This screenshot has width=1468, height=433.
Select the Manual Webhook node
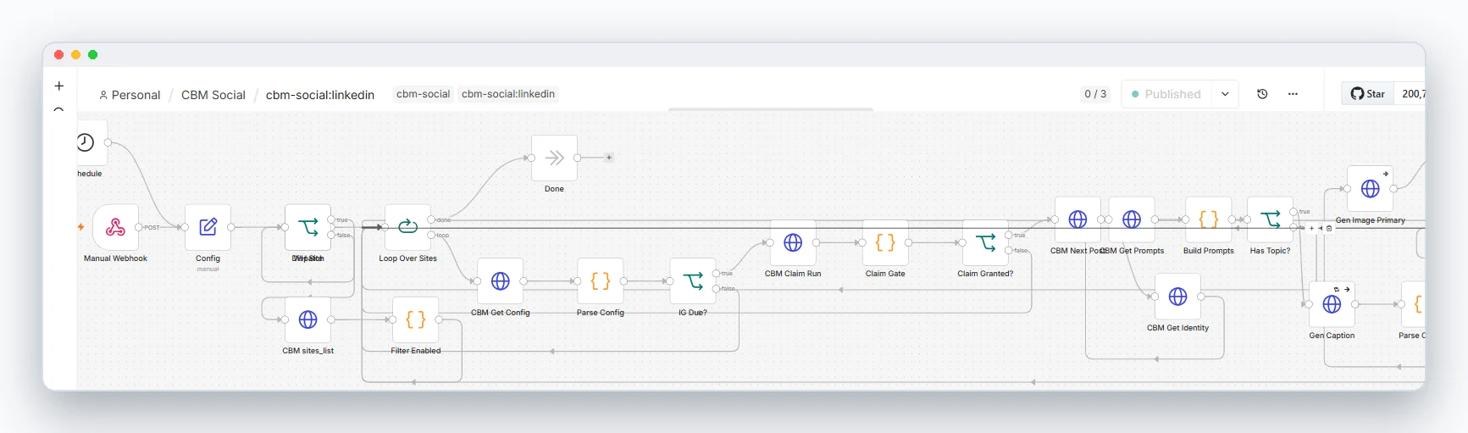click(115, 227)
